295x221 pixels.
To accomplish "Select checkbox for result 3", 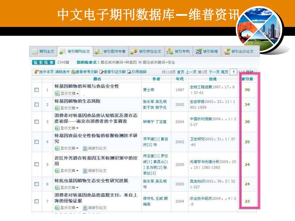I will coord(37,122).
